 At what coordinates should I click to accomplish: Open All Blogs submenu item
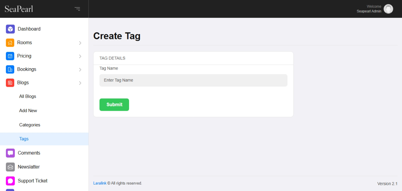click(x=28, y=96)
